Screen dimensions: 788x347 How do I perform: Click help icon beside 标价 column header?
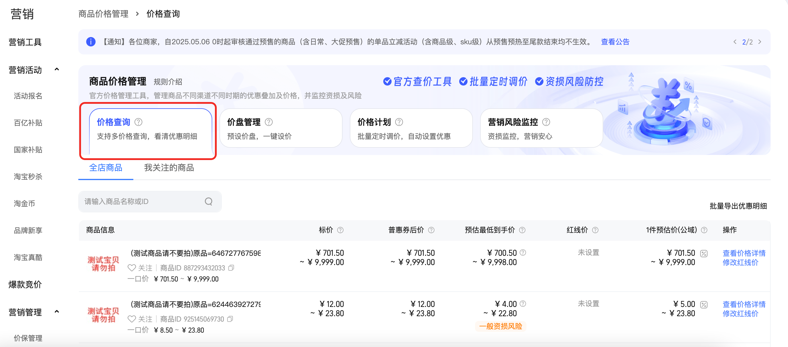pos(340,230)
